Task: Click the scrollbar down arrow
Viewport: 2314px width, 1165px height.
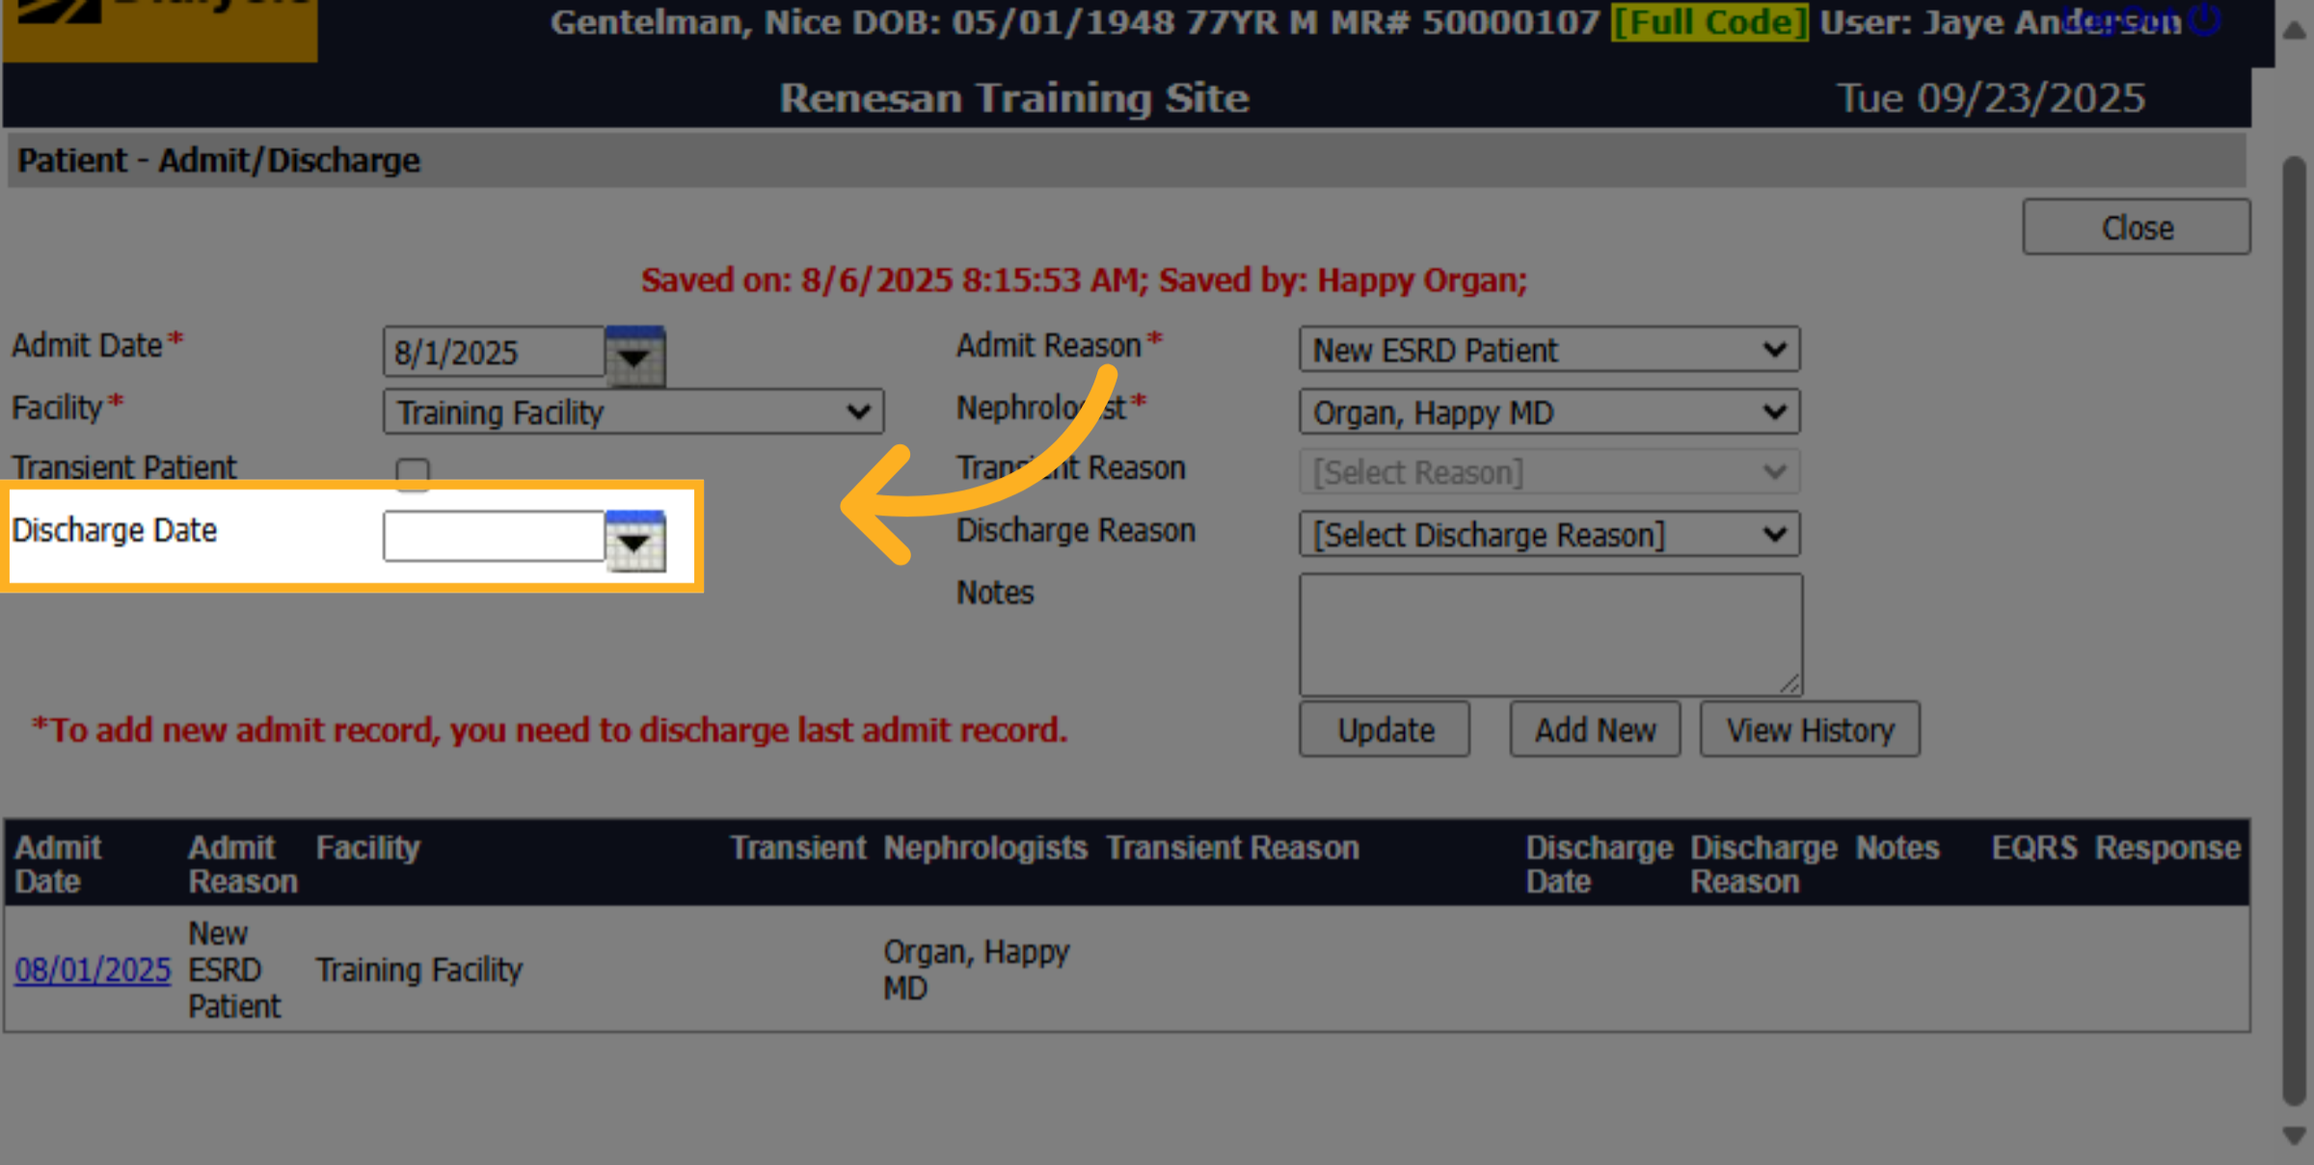Action: point(2294,1135)
